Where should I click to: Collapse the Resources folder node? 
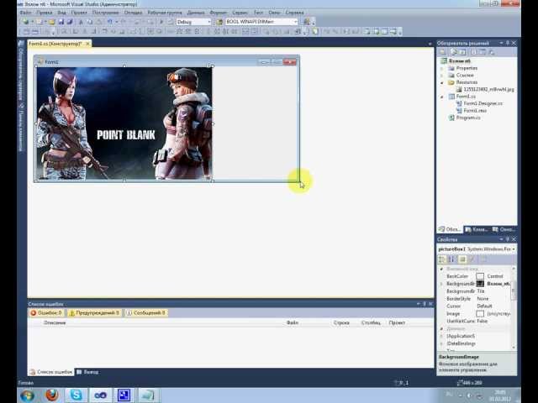[442, 82]
